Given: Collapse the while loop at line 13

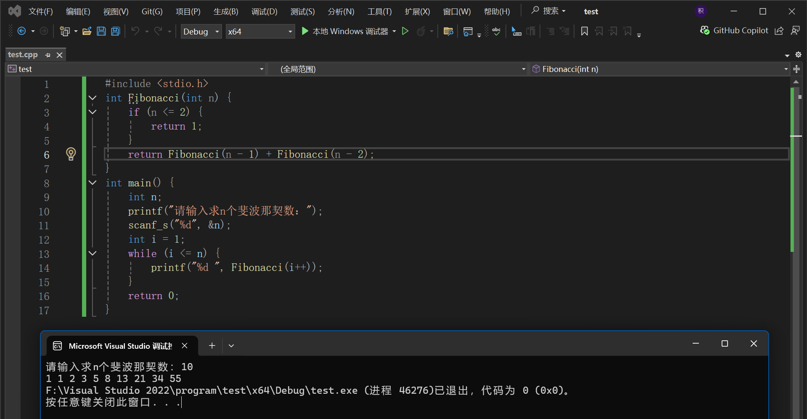Looking at the screenshot, I should pos(93,253).
